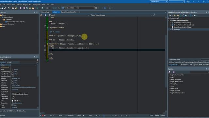Click the Quick Edit Icon link

(x=11, y=111)
